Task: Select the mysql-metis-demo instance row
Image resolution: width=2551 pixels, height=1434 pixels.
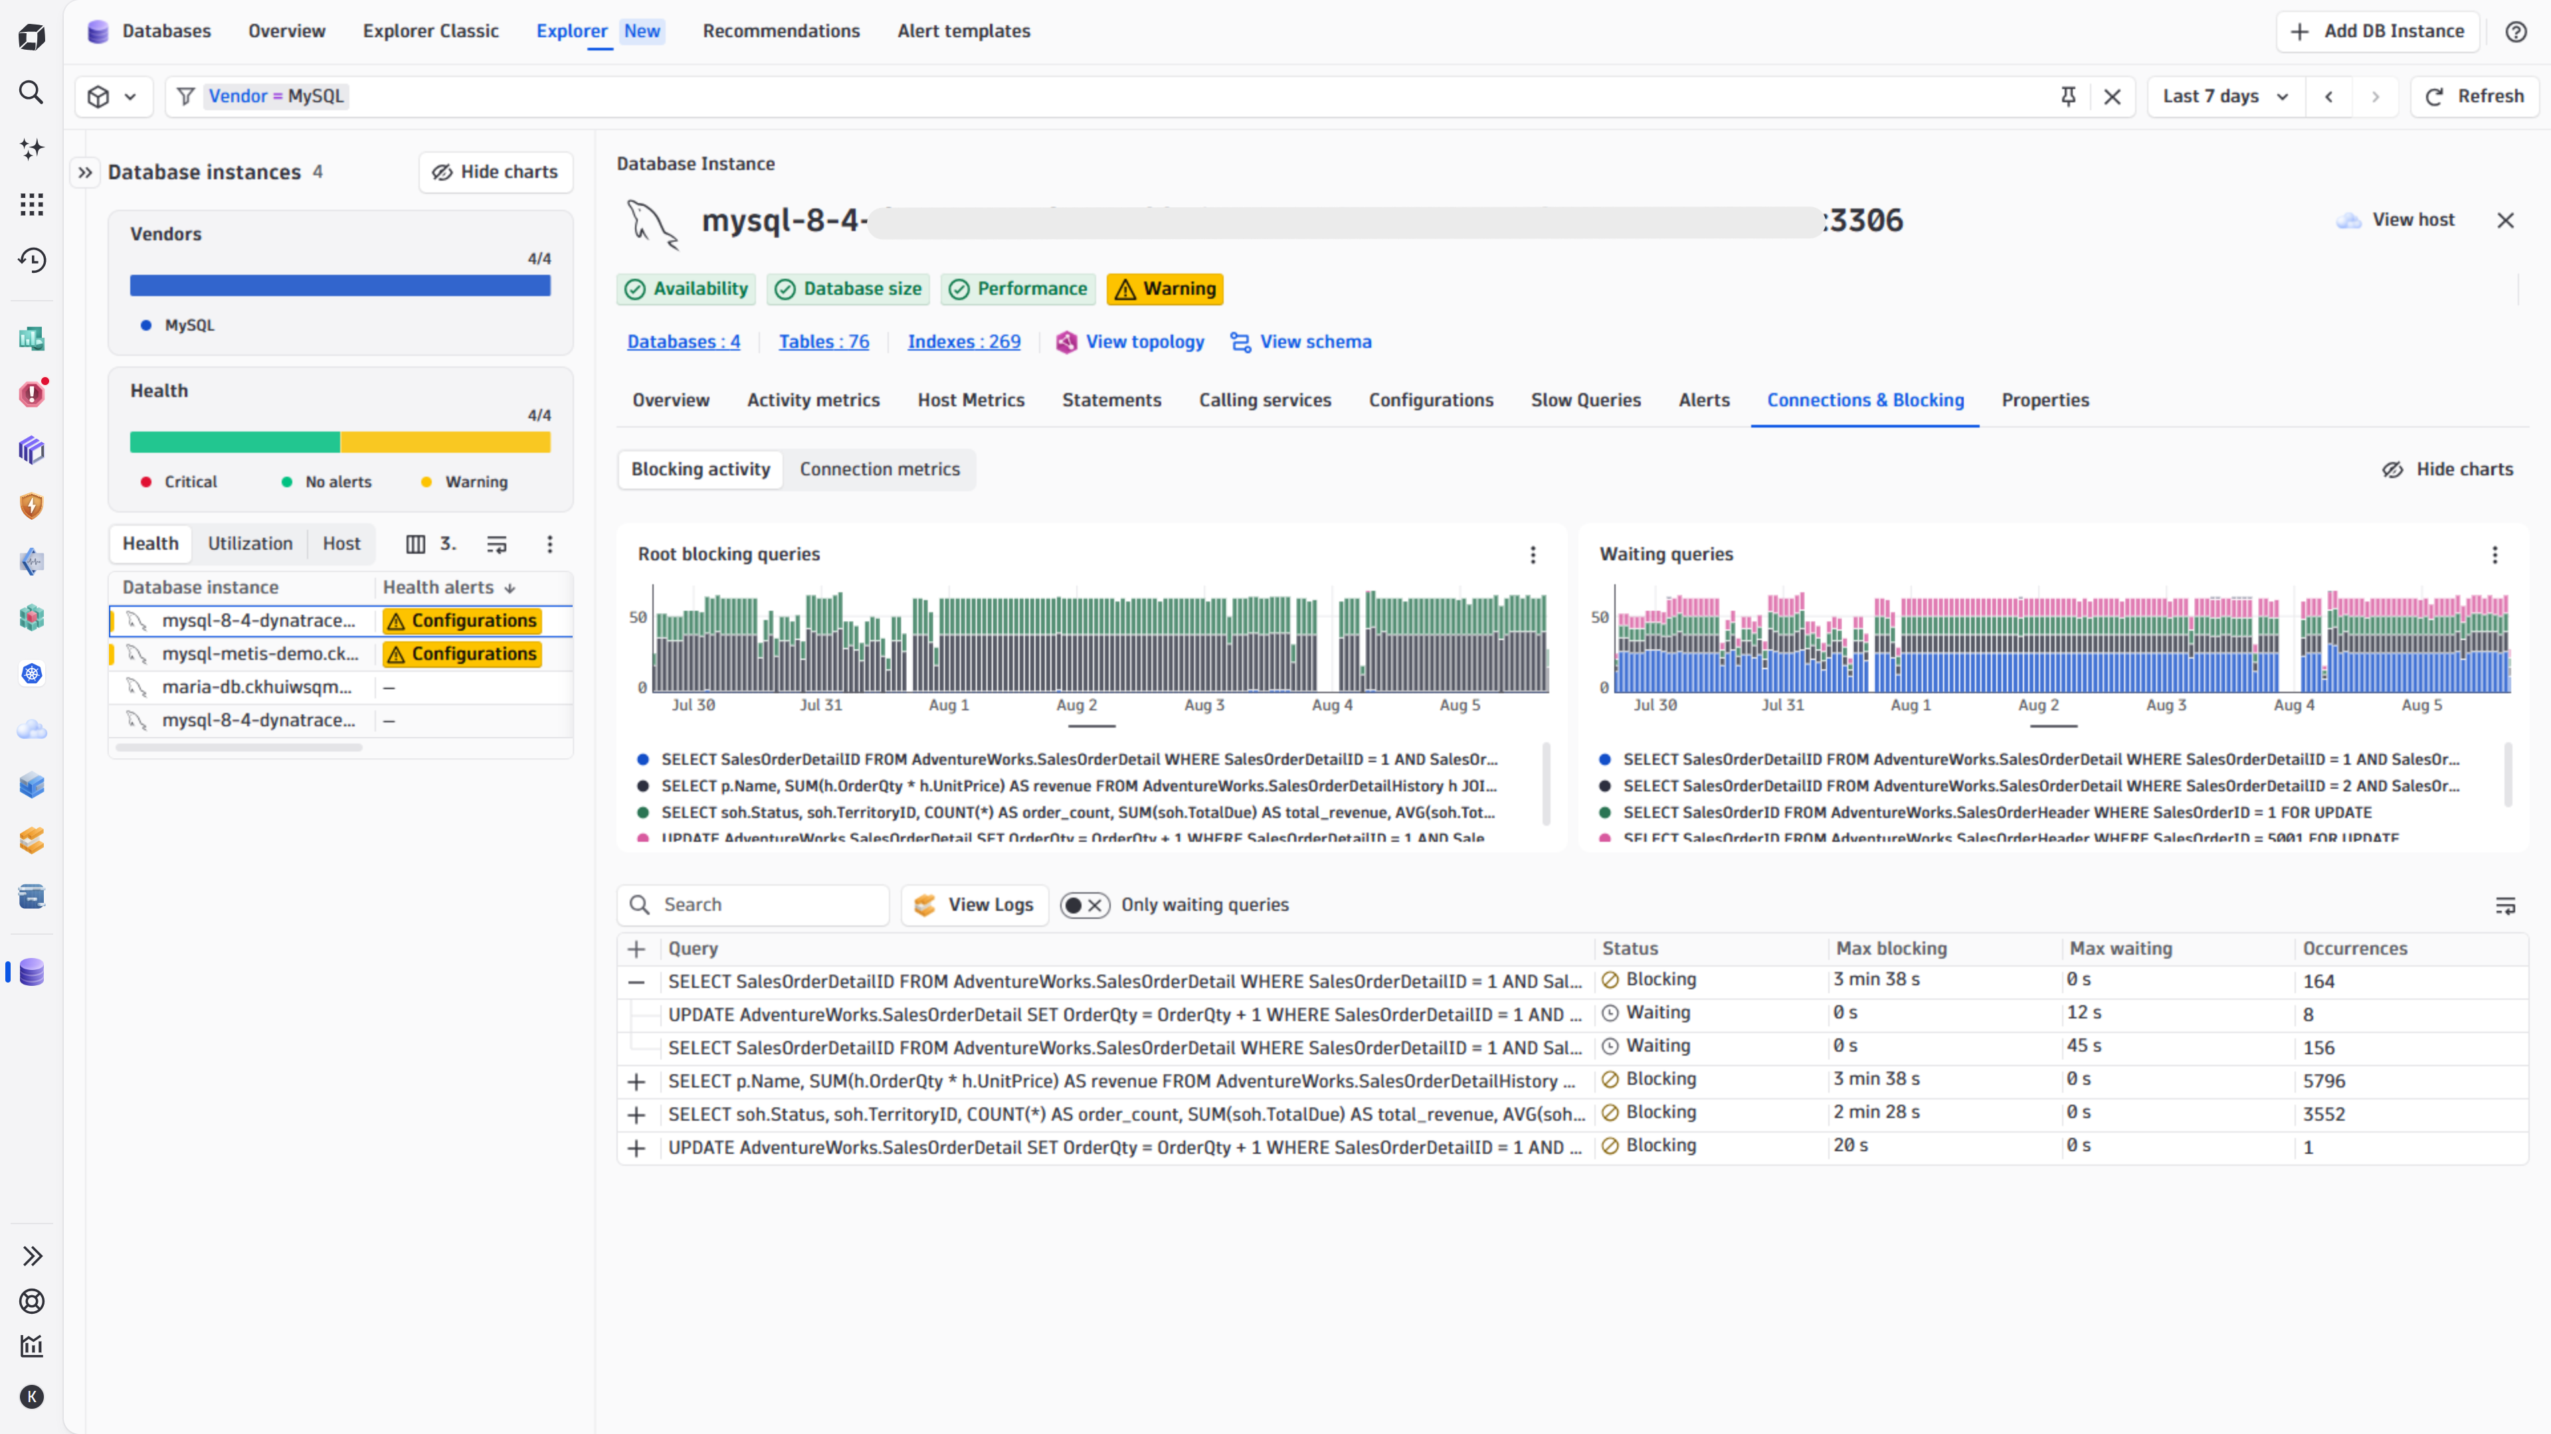Action: click(341, 654)
